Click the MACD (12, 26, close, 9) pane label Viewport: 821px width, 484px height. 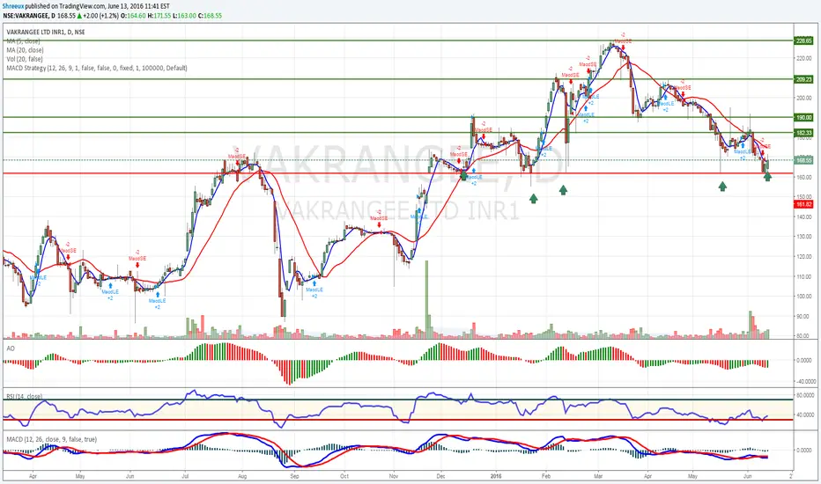click(x=52, y=439)
